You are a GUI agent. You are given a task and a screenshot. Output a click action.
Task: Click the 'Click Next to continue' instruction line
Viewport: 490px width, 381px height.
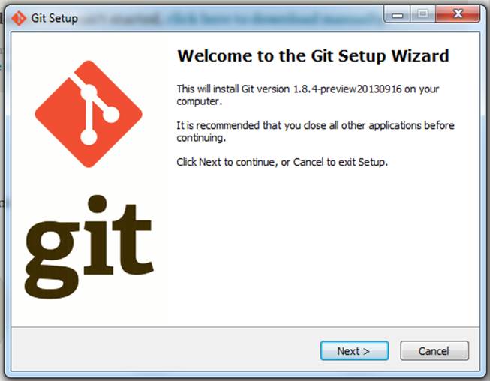282,162
